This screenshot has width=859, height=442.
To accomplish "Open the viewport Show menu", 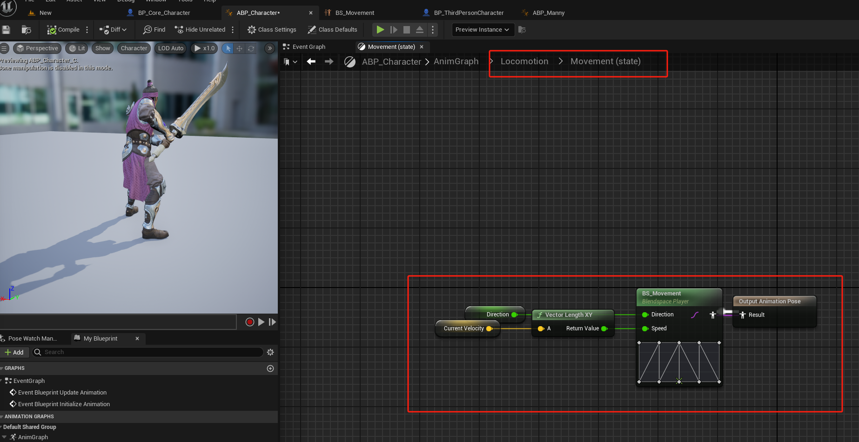I will (x=103, y=48).
